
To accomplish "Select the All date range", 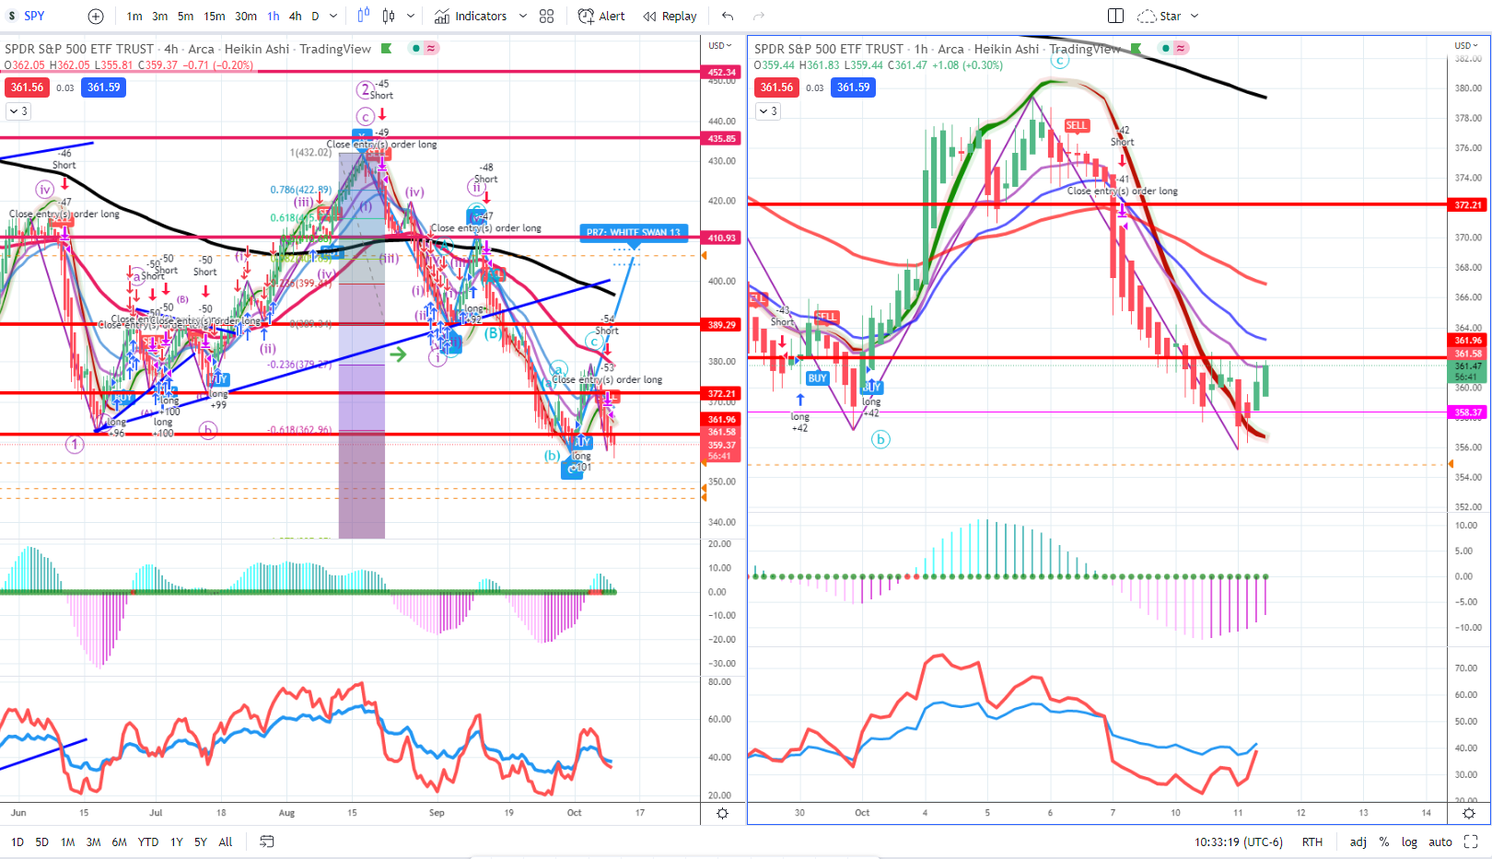I will click(226, 842).
